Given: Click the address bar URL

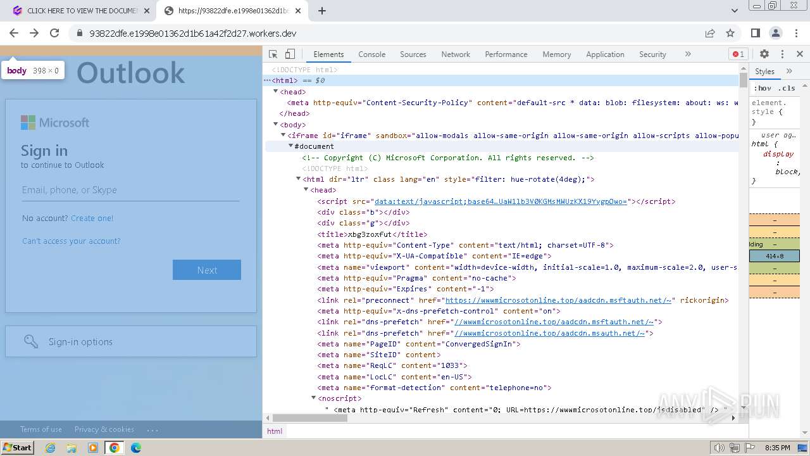Looking at the screenshot, I should pyautogui.click(x=193, y=34).
